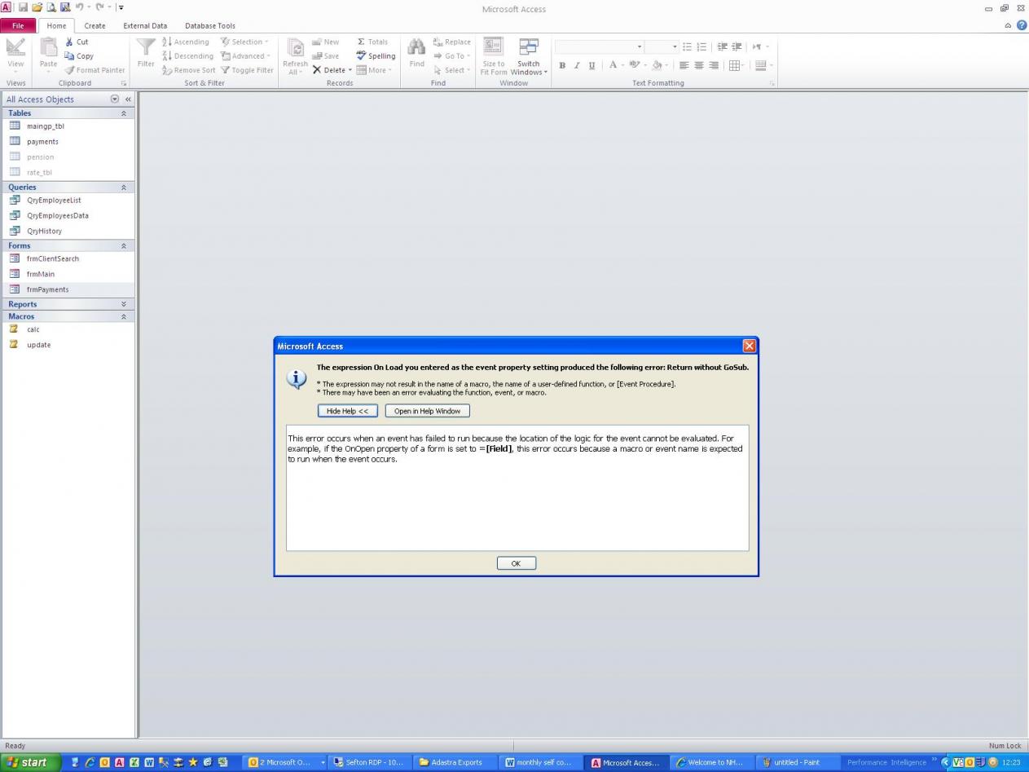Click the blue Help question mark icon
The width and height of the screenshot is (1029, 772).
coord(1022,25)
